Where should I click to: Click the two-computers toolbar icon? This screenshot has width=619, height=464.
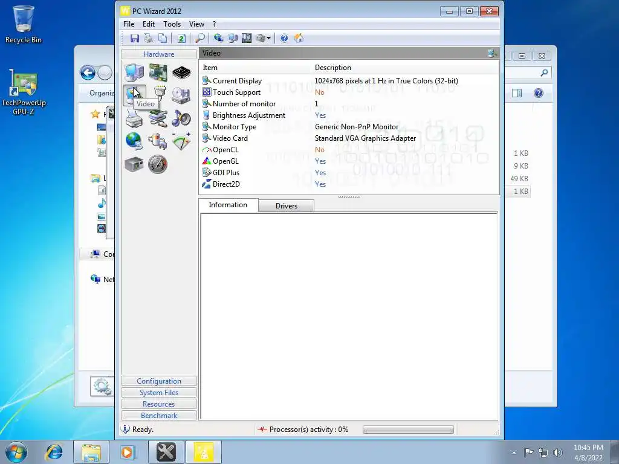click(x=233, y=38)
